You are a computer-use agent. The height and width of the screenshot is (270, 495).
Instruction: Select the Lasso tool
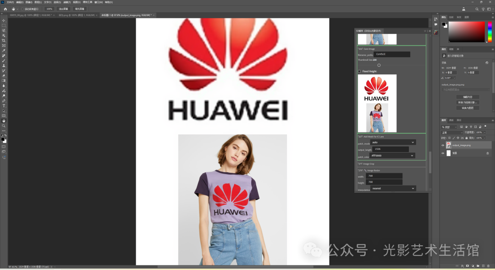coord(4,31)
